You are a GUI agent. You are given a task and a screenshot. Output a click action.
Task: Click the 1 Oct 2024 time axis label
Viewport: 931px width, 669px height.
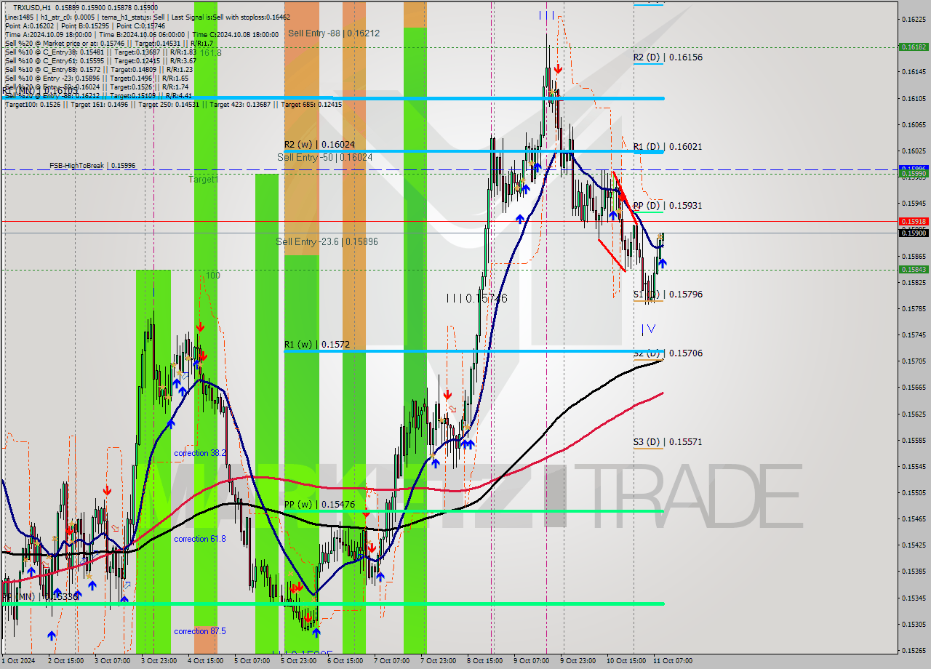17,661
